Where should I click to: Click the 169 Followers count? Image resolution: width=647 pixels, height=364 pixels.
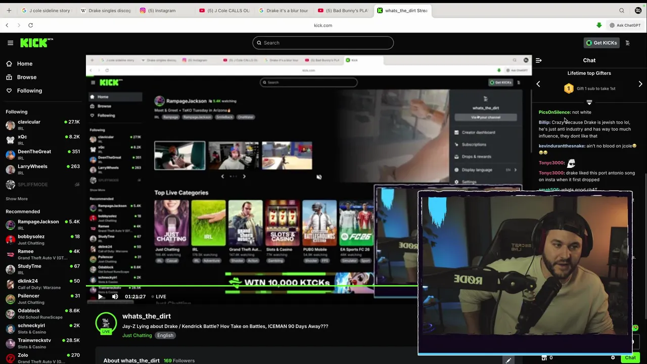click(x=179, y=360)
